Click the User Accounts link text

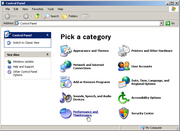tap(142, 66)
